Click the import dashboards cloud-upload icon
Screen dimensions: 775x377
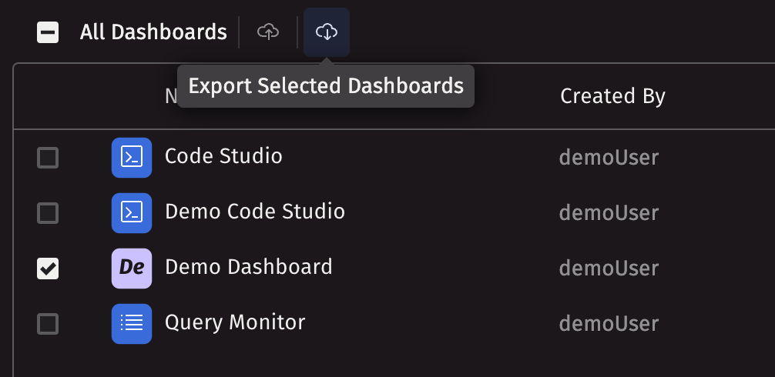(267, 32)
